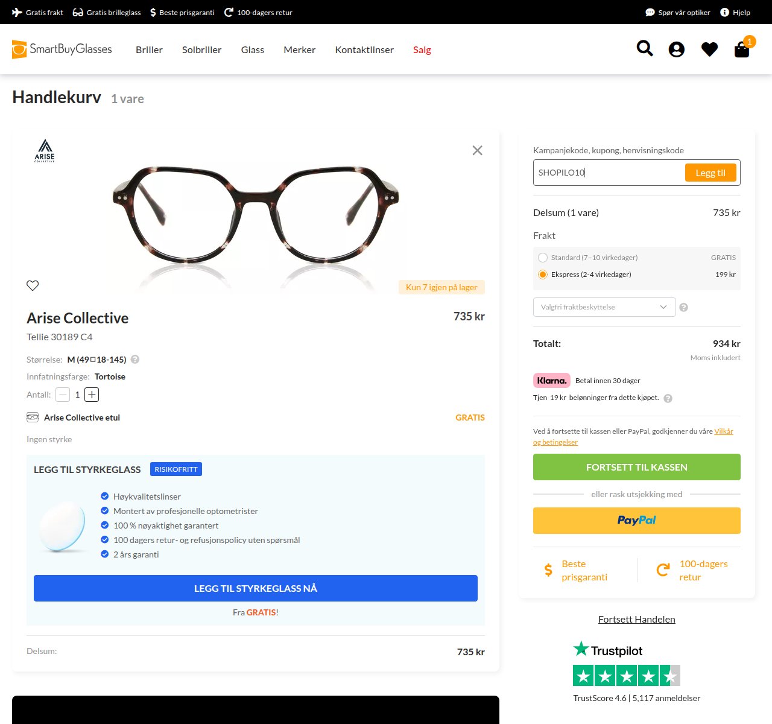The width and height of the screenshot is (772, 724).
Task: Click FORTSETT TIL KASSEN button
Action: [637, 467]
